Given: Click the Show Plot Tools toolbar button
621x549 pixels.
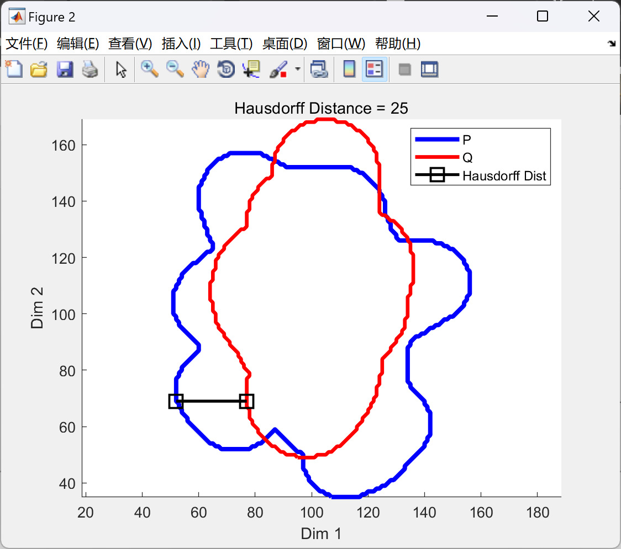Looking at the screenshot, I should 430,69.
